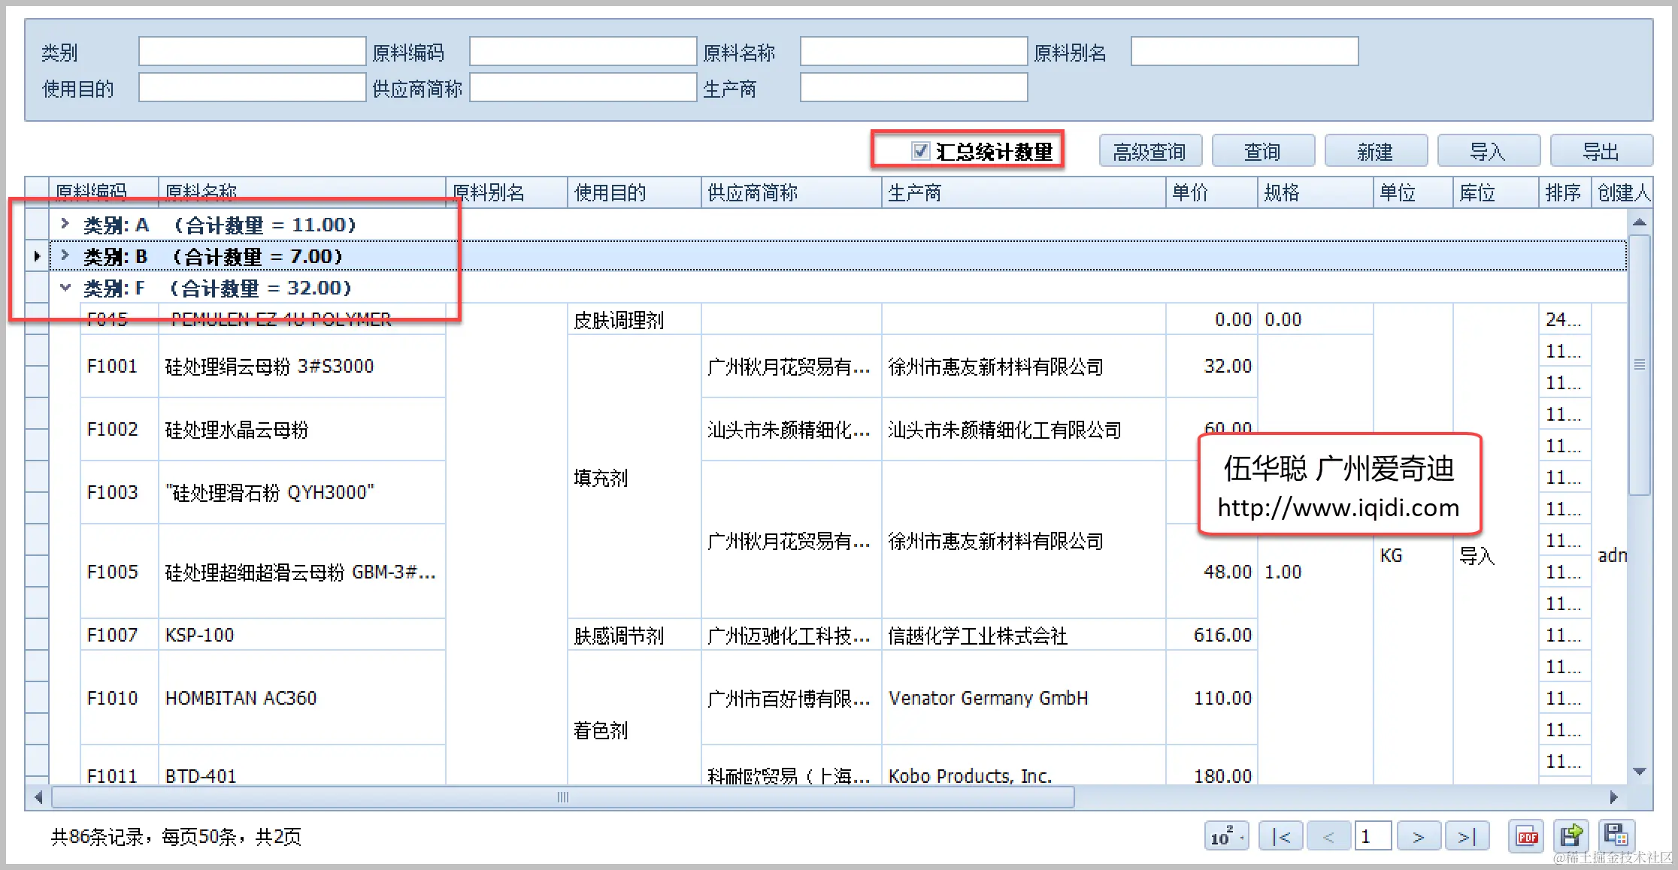Collapse the 类别: F group row
The height and width of the screenshot is (870, 1678).
tap(65, 287)
